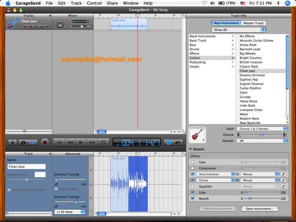
Task: Open the Track menu
Action: [x=76, y=3]
